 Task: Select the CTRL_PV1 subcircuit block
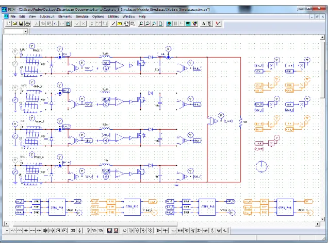click(x=57, y=207)
